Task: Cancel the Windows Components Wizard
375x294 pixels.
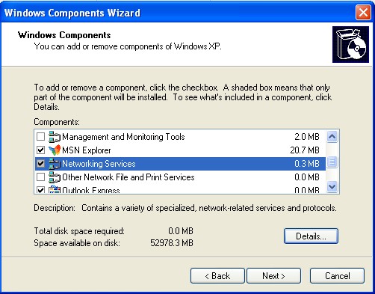Action: 337,276
